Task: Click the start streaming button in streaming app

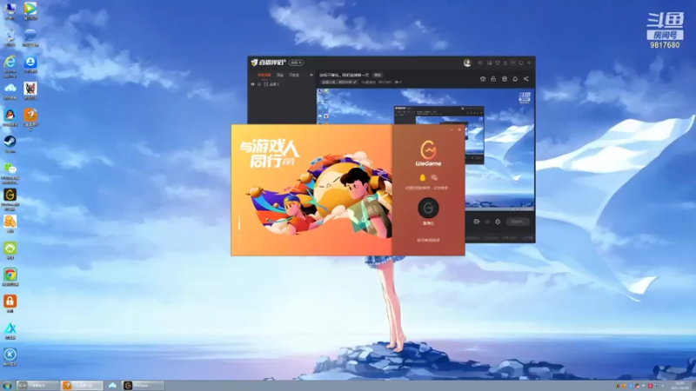Action: [x=518, y=222]
